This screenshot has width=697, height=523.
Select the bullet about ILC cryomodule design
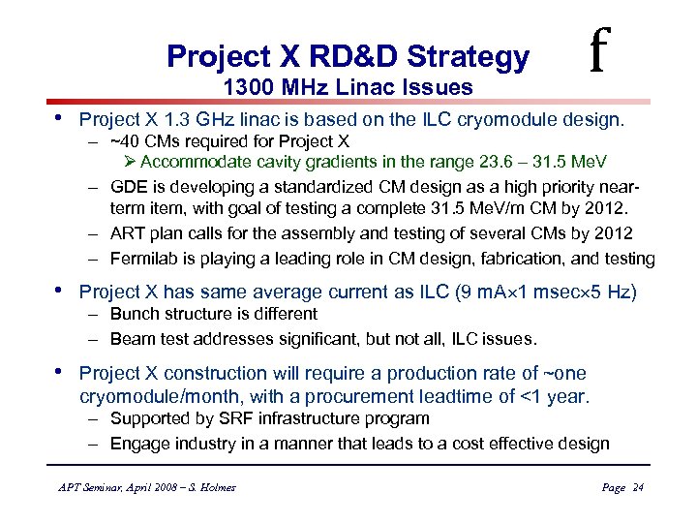[351, 120]
